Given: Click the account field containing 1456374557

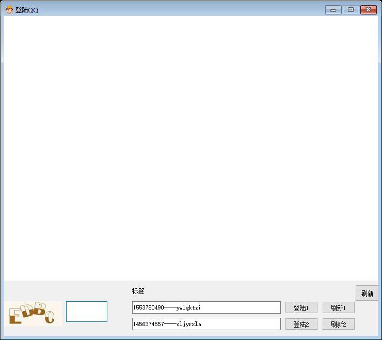Looking at the screenshot, I should coord(206,324).
